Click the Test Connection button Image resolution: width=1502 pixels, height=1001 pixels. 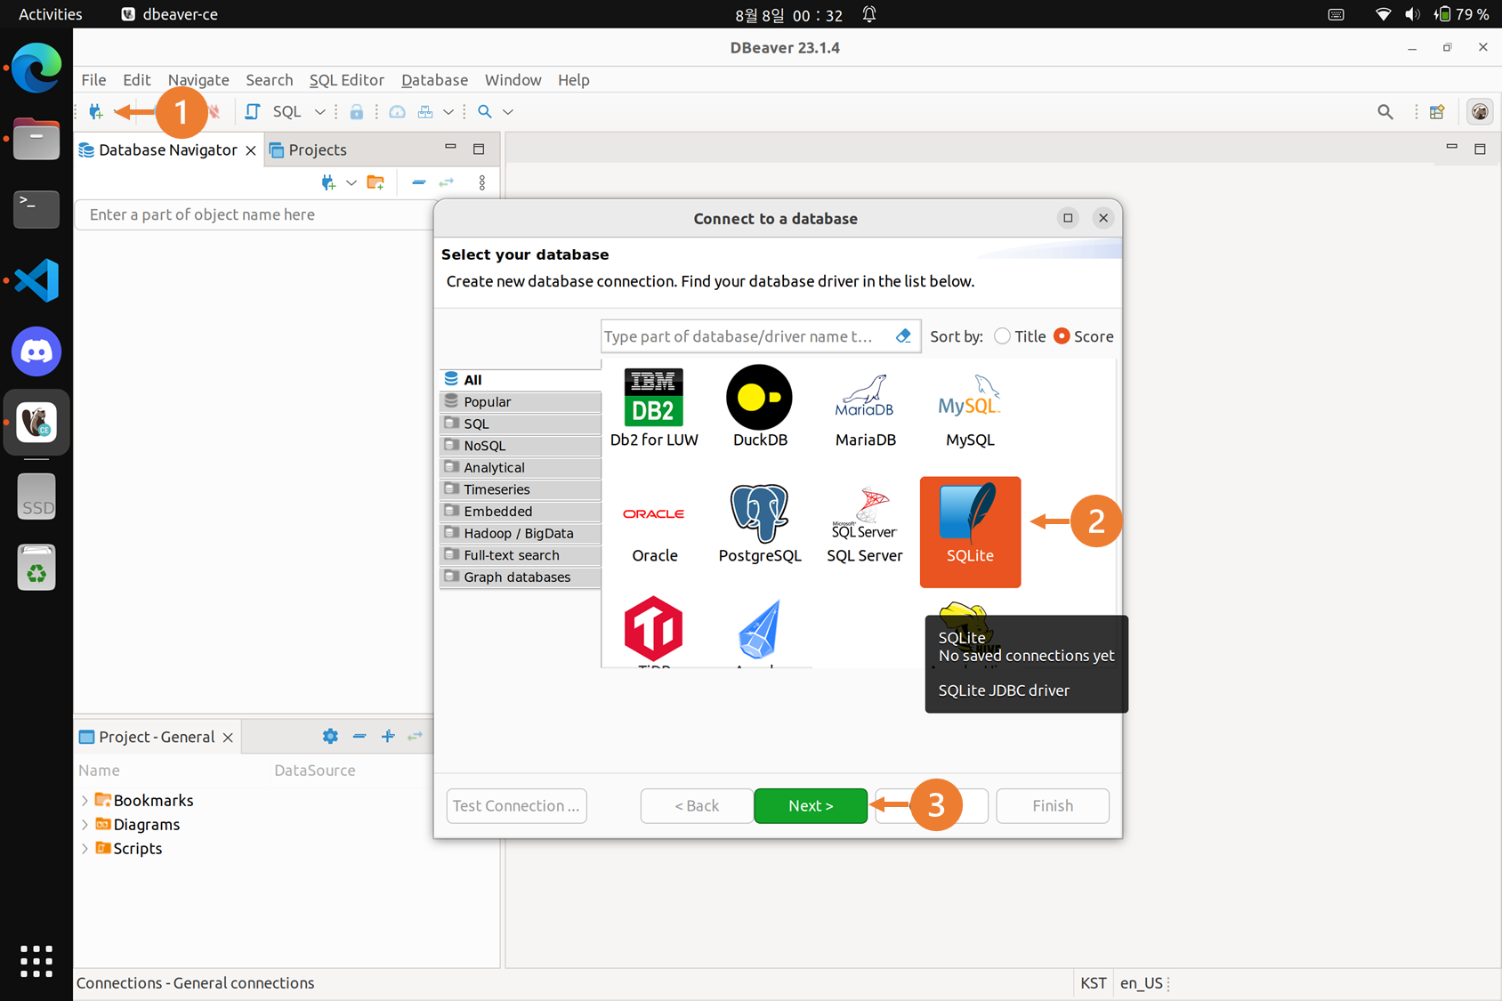click(516, 805)
